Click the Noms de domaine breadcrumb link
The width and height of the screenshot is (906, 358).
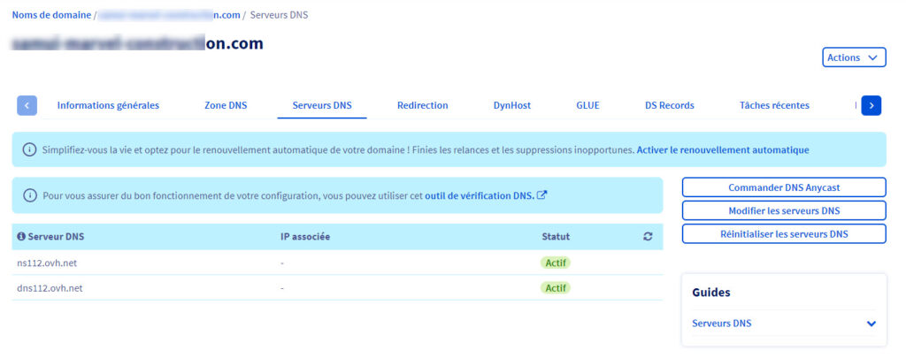[51, 15]
